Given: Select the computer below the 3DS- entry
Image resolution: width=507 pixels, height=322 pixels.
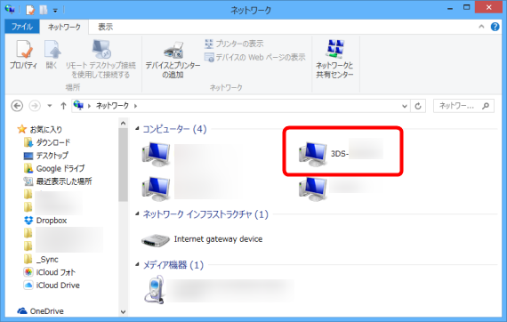Looking at the screenshot, I should pyautogui.click(x=313, y=189).
